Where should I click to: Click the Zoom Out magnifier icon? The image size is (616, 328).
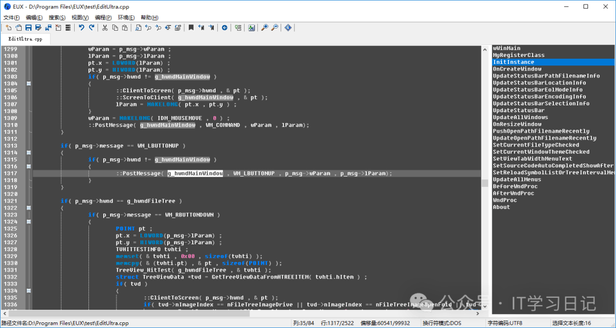coord(274,27)
